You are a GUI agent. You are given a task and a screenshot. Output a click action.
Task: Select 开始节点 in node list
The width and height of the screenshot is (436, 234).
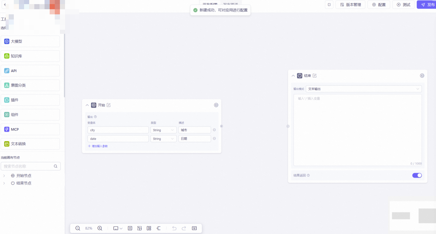[x=24, y=176]
